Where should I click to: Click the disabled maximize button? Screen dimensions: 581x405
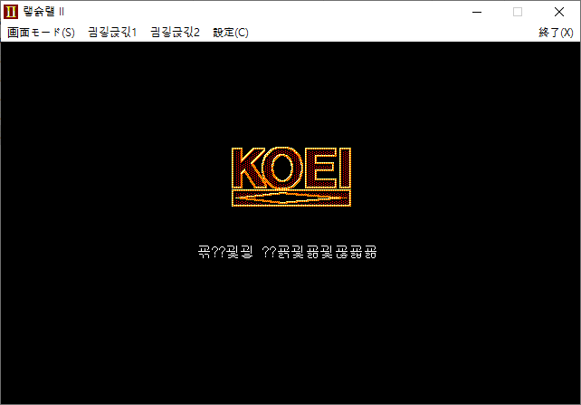[518, 12]
